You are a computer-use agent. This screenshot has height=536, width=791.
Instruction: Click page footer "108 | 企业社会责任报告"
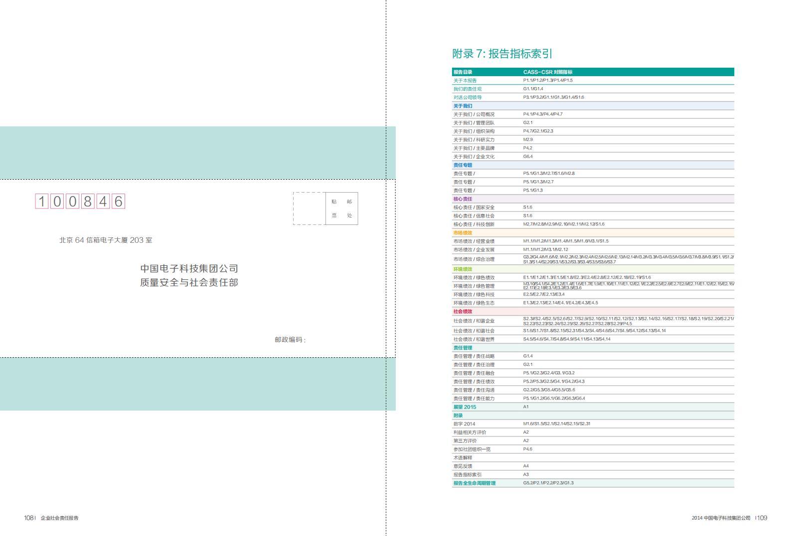pos(51,518)
